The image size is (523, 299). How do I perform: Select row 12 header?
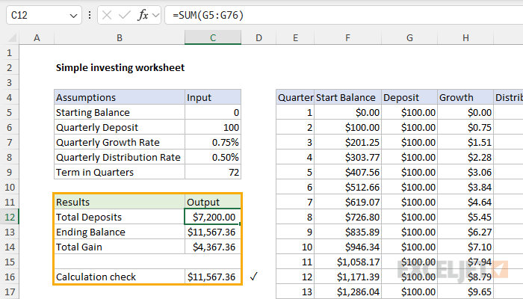pyautogui.click(x=9, y=217)
